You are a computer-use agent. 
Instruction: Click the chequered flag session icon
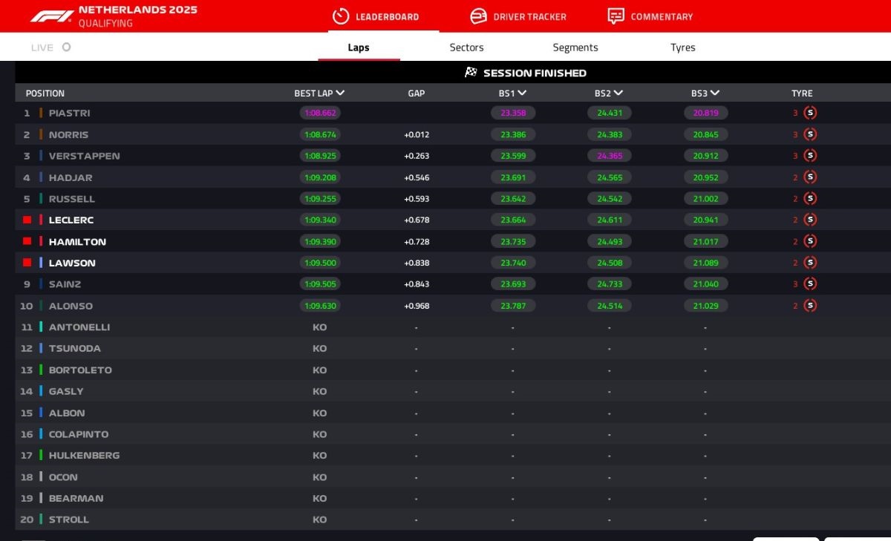[x=471, y=73]
